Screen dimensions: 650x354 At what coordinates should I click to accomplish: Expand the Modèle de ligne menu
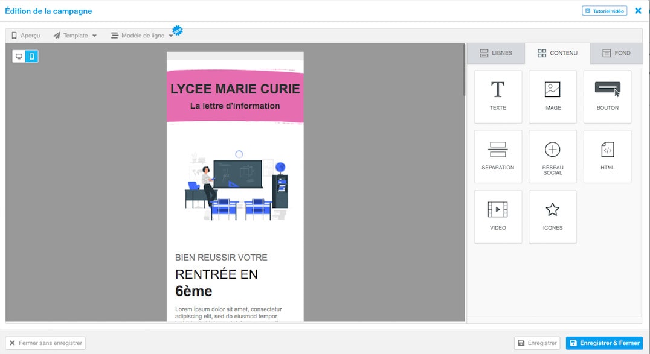143,35
